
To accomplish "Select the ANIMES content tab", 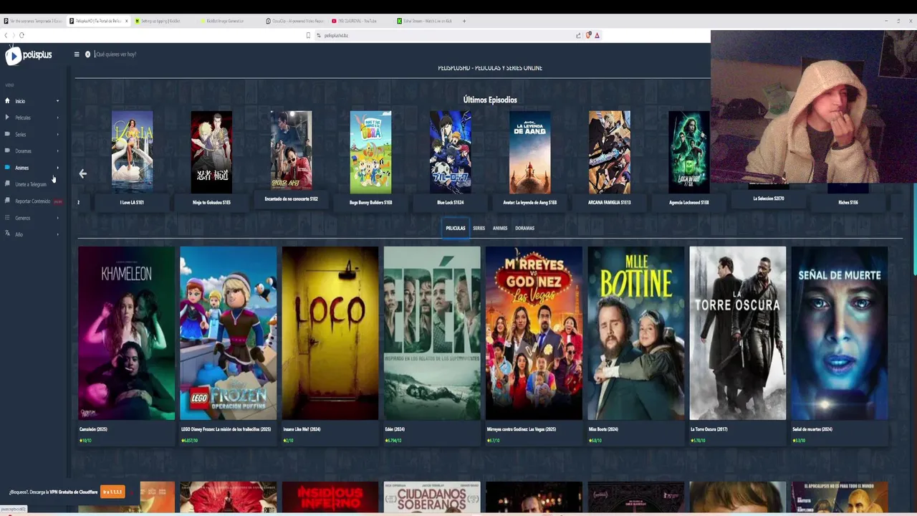I will 500,228.
